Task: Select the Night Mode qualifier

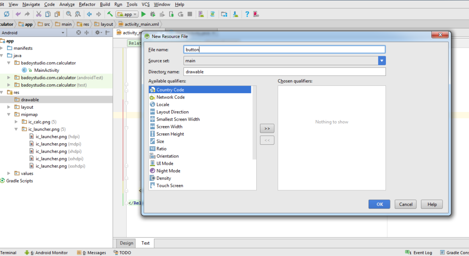Action: pyautogui.click(x=168, y=171)
